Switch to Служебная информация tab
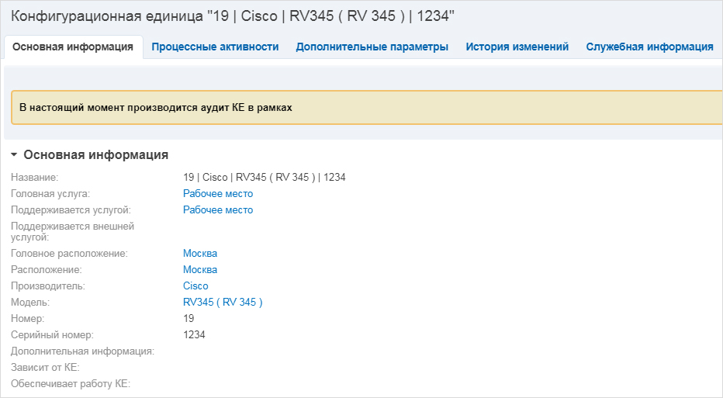Viewport: 723px width, 398px height. pos(649,47)
